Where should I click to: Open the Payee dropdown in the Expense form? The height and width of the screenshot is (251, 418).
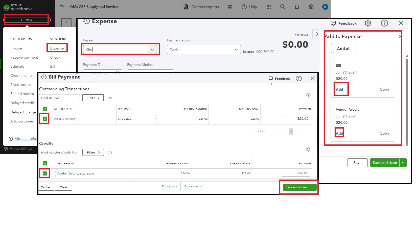click(x=152, y=49)
